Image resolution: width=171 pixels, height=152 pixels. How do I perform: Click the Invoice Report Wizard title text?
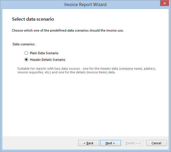tap(85, 5)
